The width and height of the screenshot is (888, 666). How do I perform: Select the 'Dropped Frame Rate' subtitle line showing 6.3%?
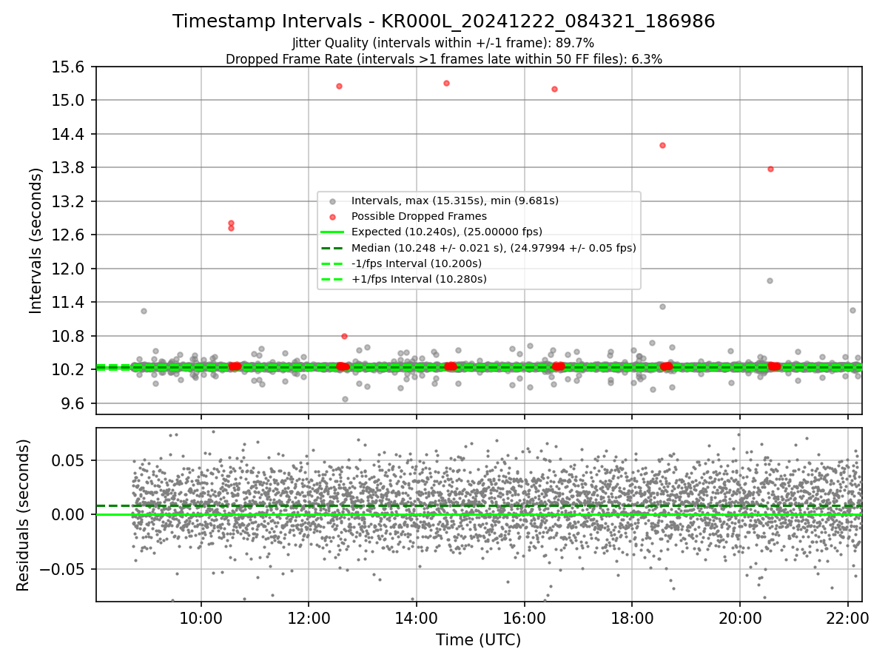pyautogui.click(x=443, y=59)
